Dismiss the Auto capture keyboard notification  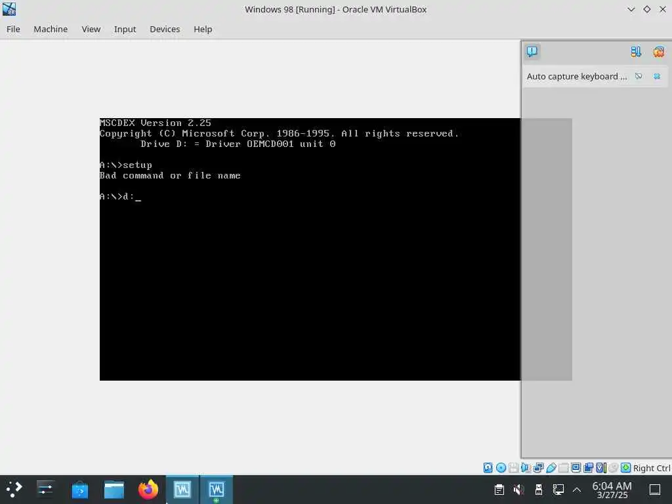click(x=656, y=76)
